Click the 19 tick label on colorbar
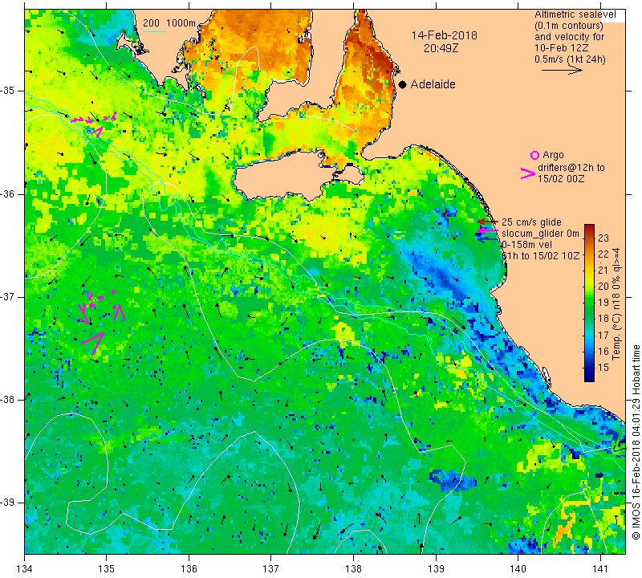642x578 pixels. (603, 303)
